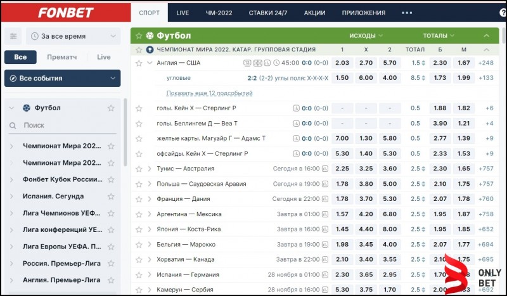Image resolution: width=507 pixels, height=296 pixels.
Task: Open match tracker icon for Англия — США
Action: coord(258,63)
